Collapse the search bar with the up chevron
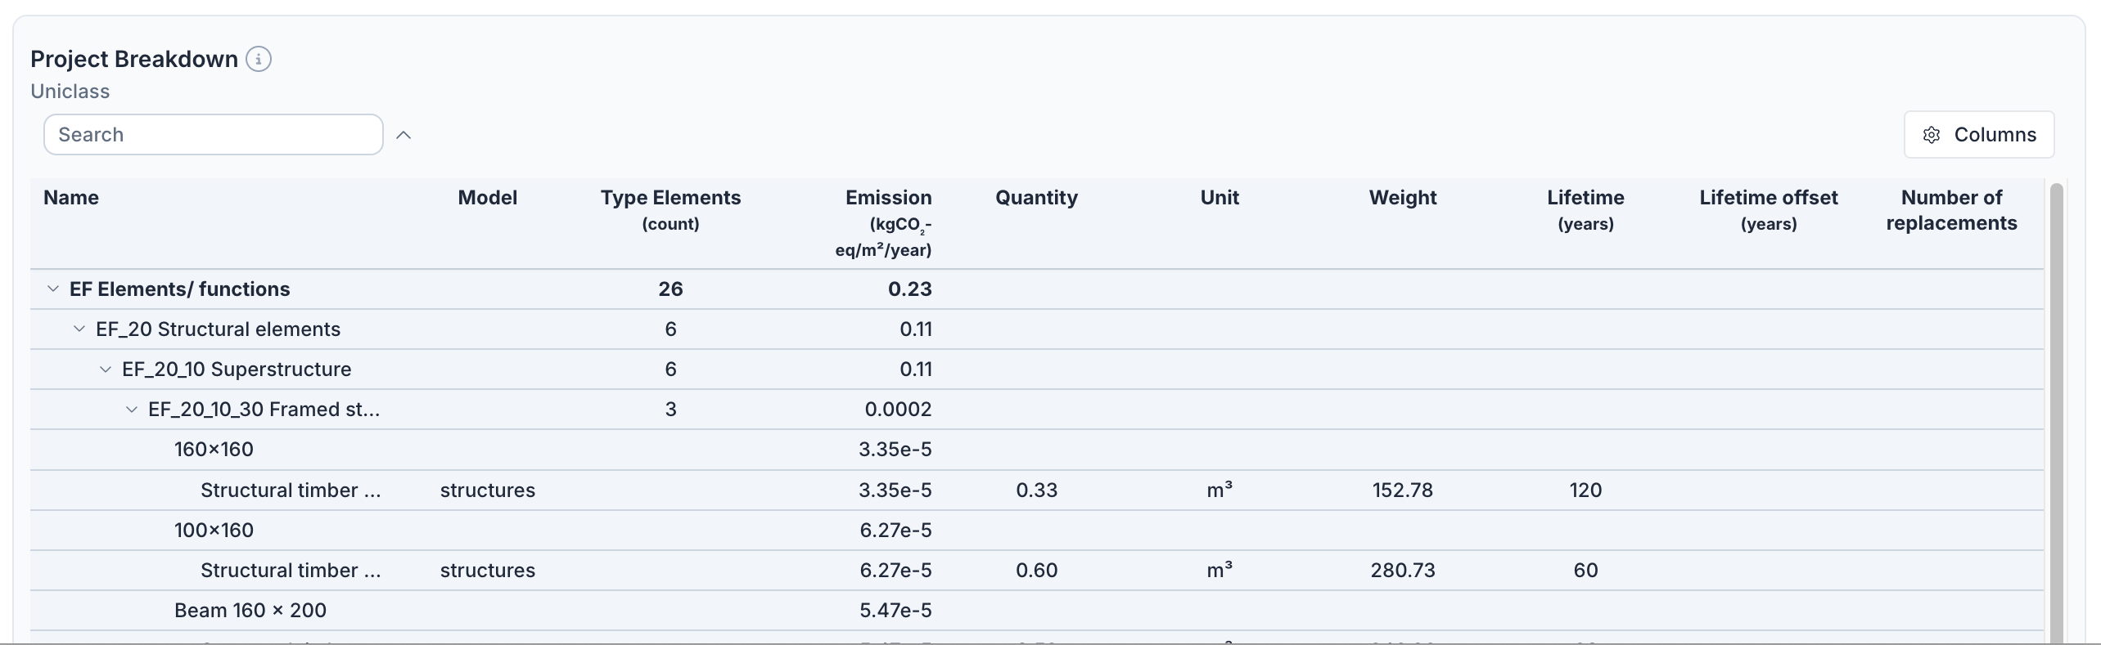 click(404, 135)
